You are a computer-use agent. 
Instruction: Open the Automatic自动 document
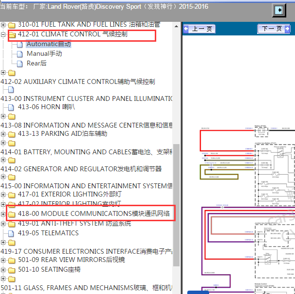(x=48, y=44)
